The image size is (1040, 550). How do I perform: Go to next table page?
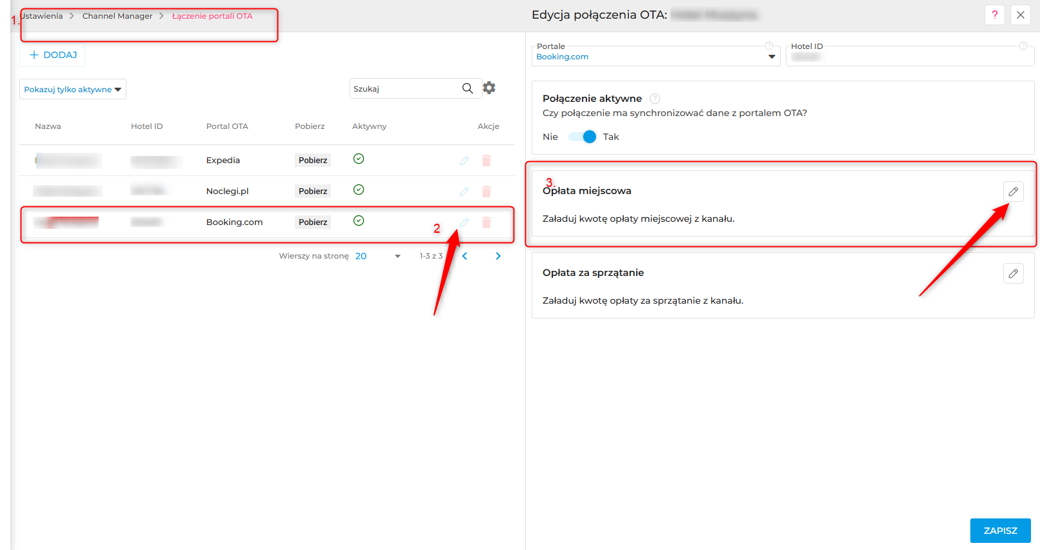point(498,256)
